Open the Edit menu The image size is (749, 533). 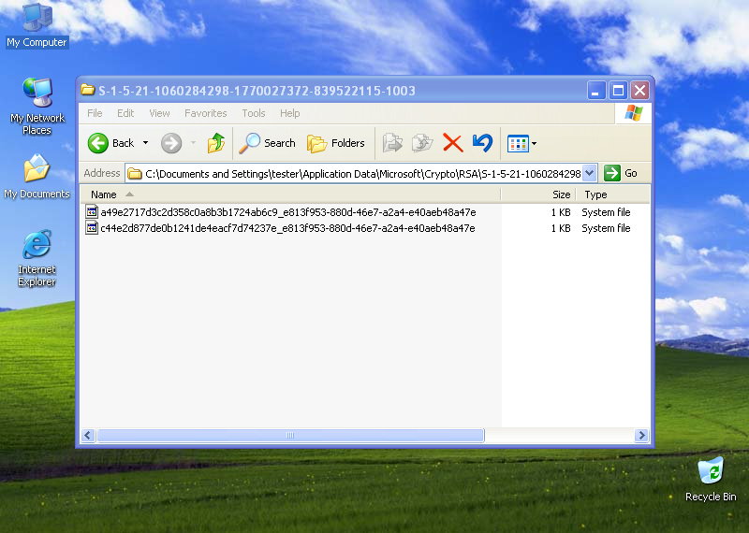pyautogui.click(x=125, y=113)
